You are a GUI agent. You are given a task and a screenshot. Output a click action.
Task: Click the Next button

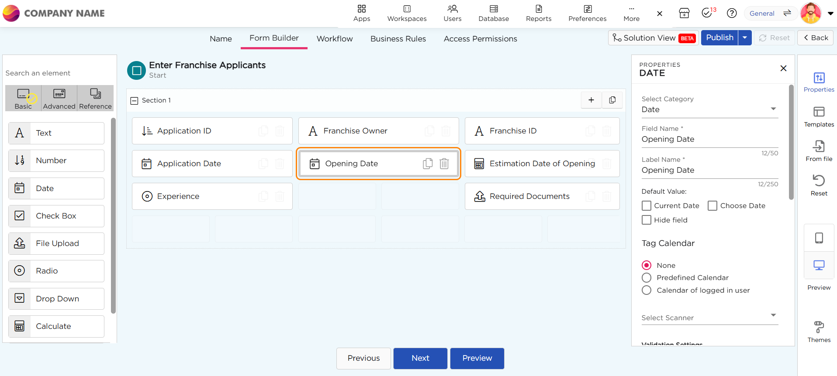tap(420, 358)
